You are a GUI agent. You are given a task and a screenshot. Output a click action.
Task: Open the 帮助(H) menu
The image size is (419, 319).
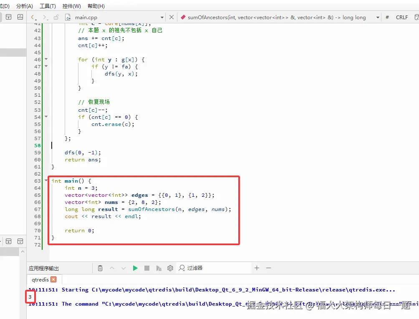pyautogui.click(x=96, y=6)
